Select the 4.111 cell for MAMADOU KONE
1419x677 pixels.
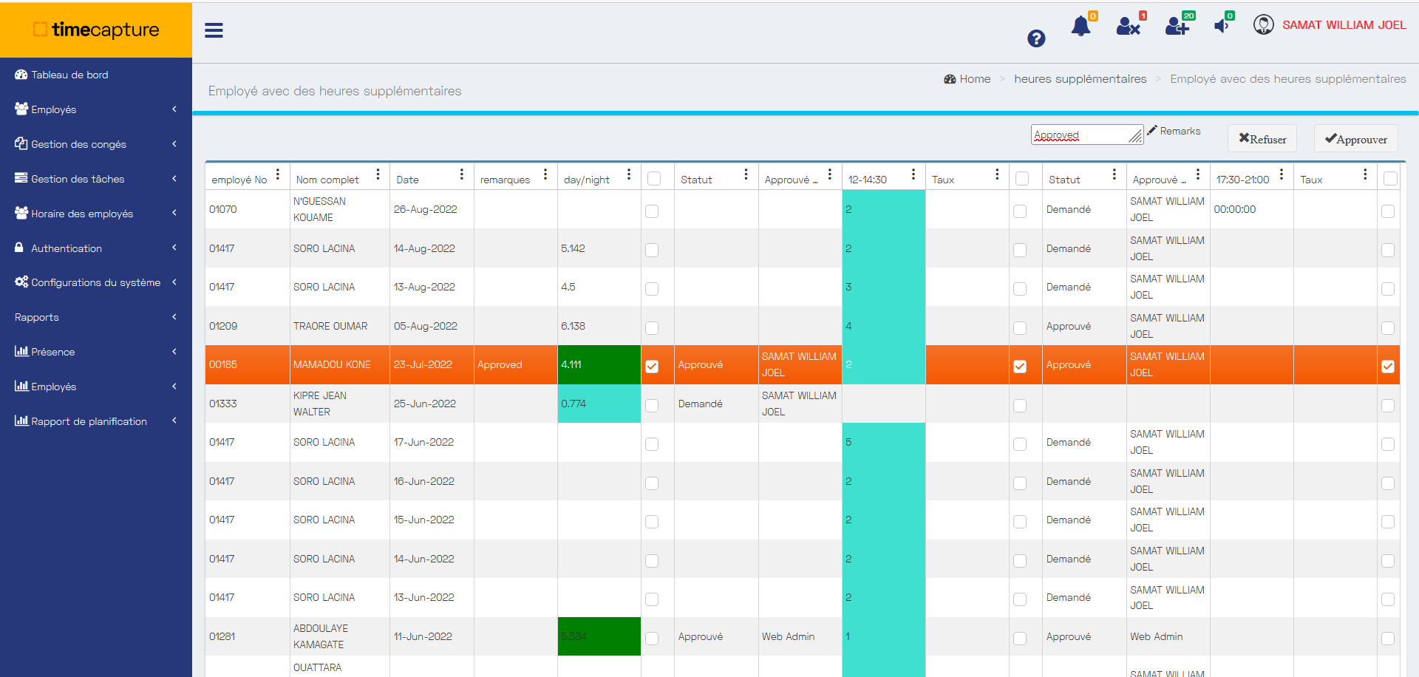point(599,364)
